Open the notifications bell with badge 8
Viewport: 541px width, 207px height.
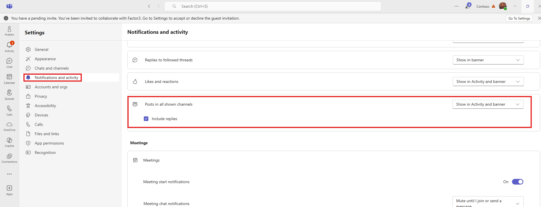468,6
